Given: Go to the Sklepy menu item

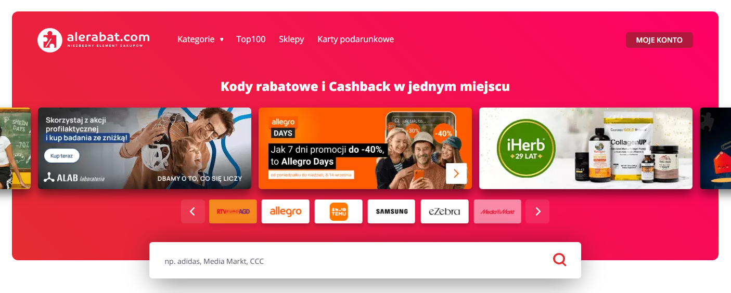Looking at the screenshot, I should point(291,39).
